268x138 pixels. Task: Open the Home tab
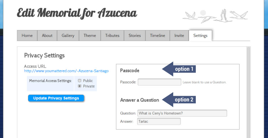click(27, 36)
